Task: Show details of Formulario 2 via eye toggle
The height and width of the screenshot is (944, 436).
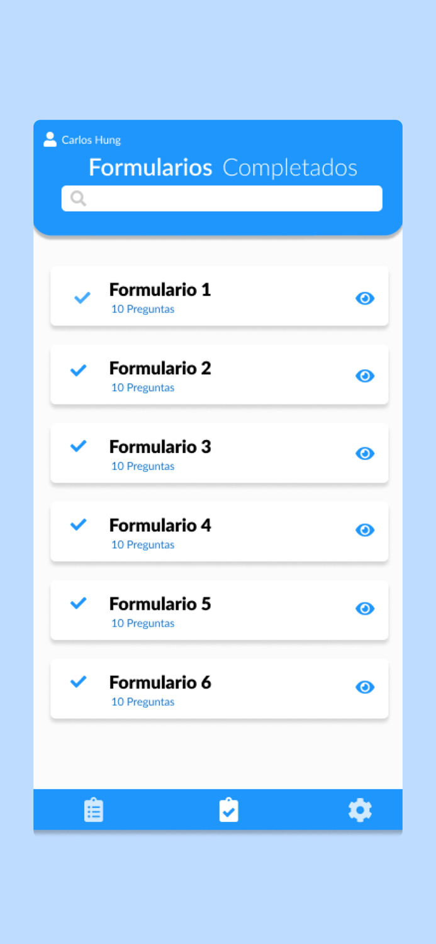Action: pos(365,376)
